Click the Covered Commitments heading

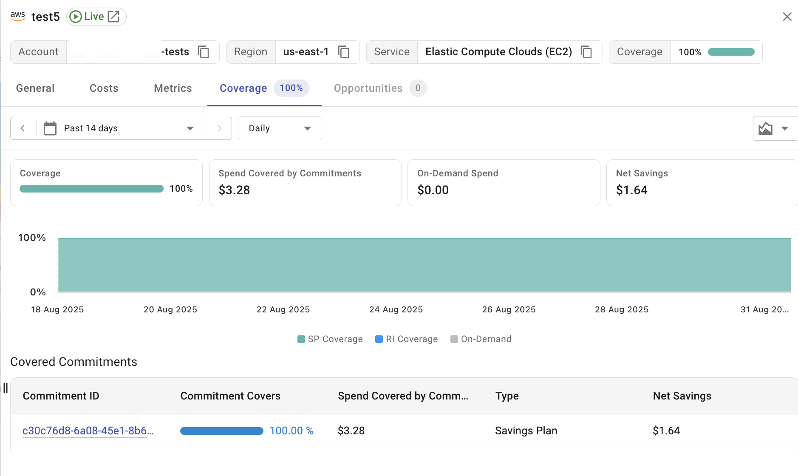tap(74, 362)
